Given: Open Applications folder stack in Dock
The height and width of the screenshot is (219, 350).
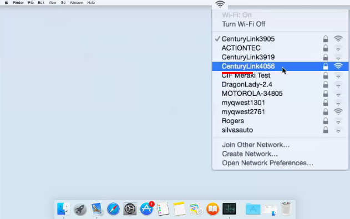Looking at the screenshot, I should point(253,209).
